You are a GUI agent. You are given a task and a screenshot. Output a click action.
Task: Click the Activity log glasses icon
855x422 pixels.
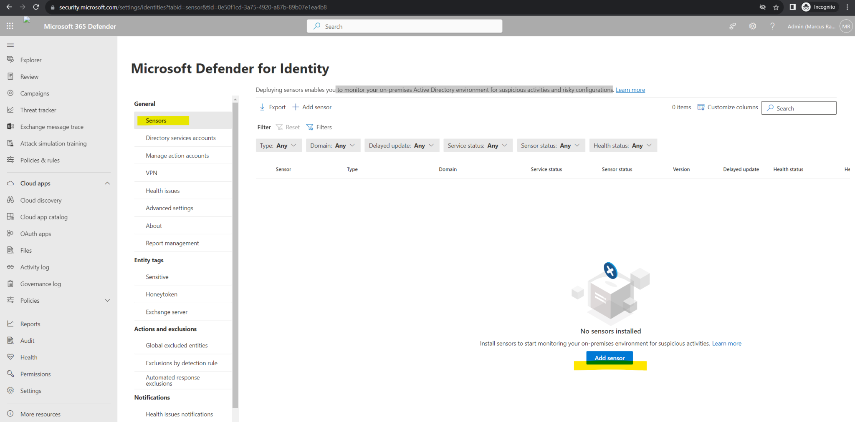click(x=10, y=267)
